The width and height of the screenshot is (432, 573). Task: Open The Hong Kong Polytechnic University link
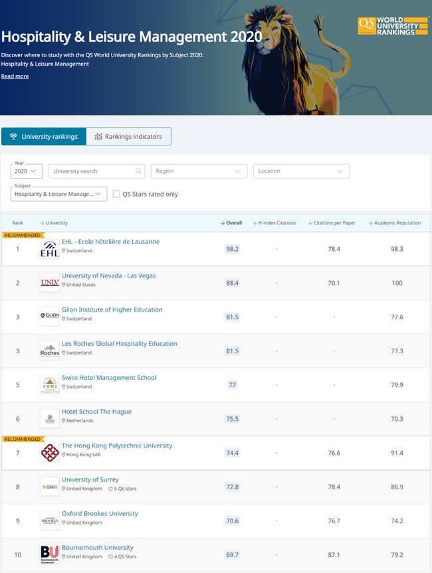[x=117, y=446]
